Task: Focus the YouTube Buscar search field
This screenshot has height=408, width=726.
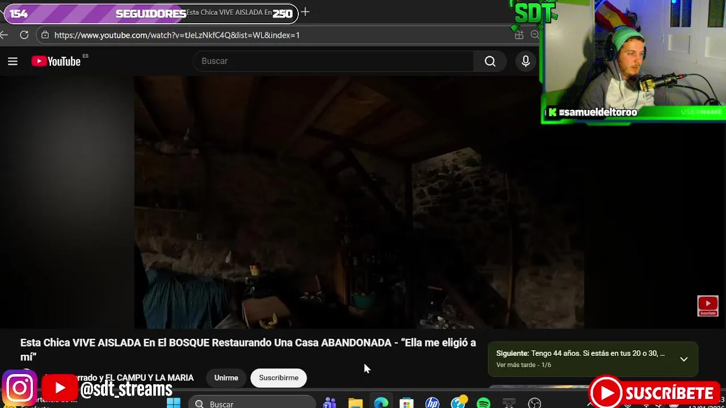Action: [334, 61]
